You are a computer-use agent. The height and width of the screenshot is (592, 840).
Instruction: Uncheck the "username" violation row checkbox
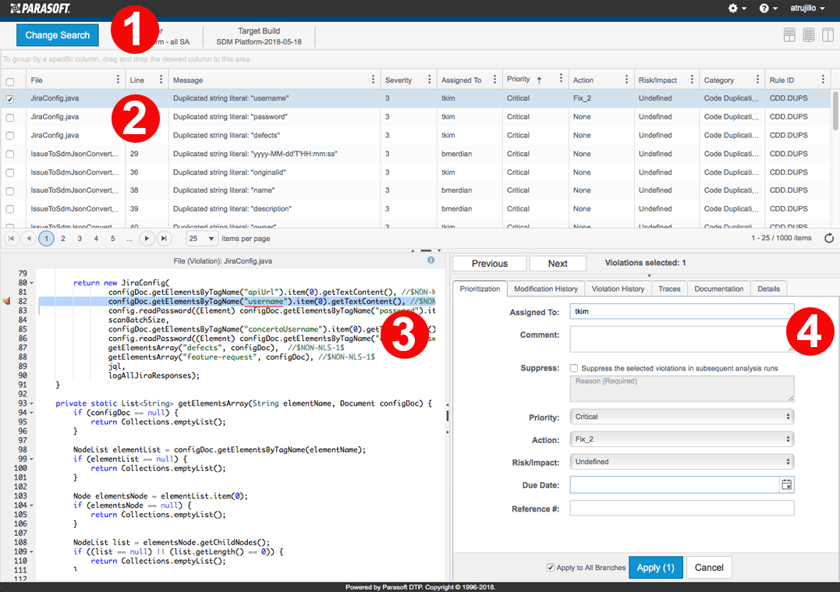(10, 99)
